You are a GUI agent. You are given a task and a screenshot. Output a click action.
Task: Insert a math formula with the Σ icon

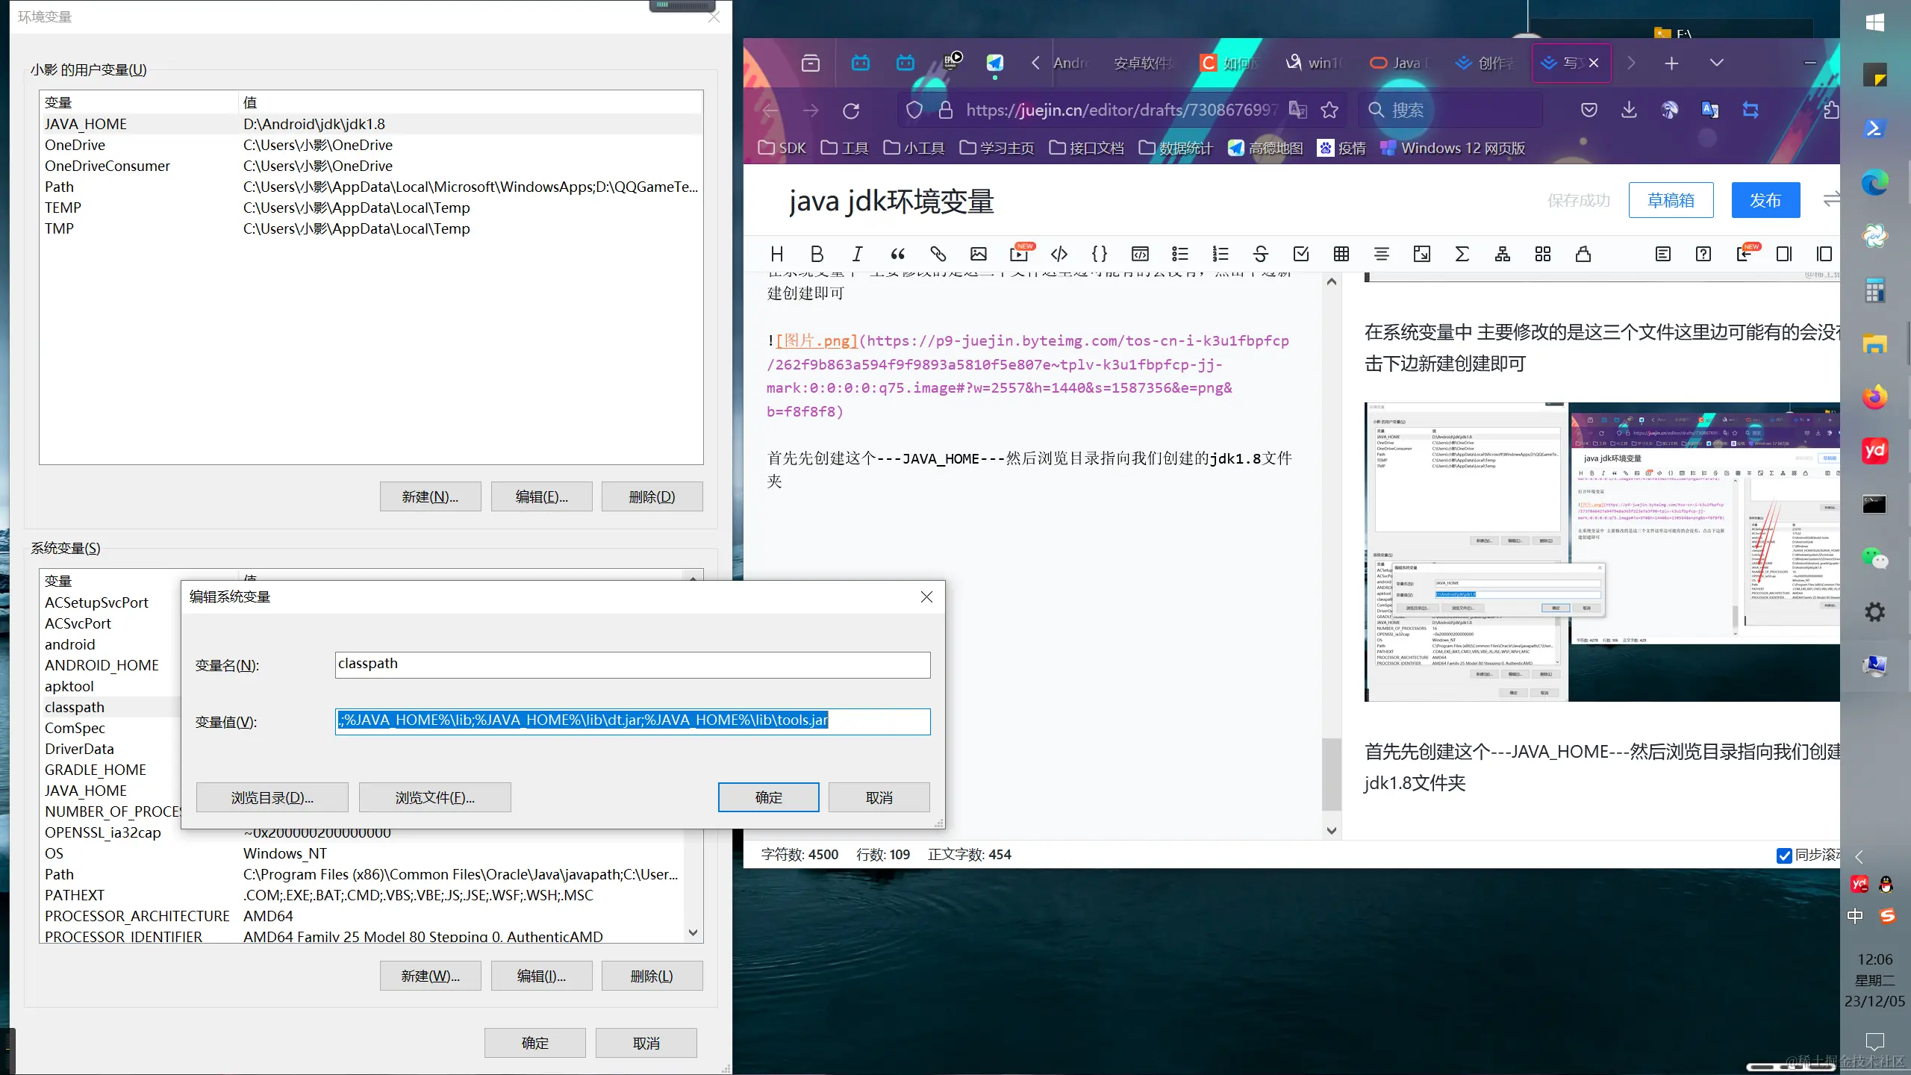tap(1462, 254)
